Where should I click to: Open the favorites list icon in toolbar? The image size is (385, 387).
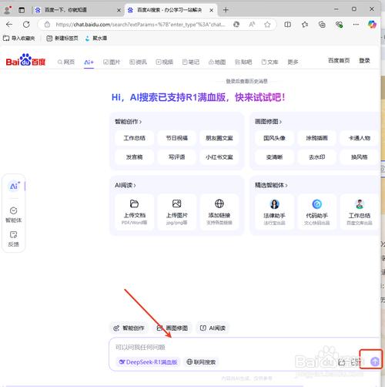(305, 25)
